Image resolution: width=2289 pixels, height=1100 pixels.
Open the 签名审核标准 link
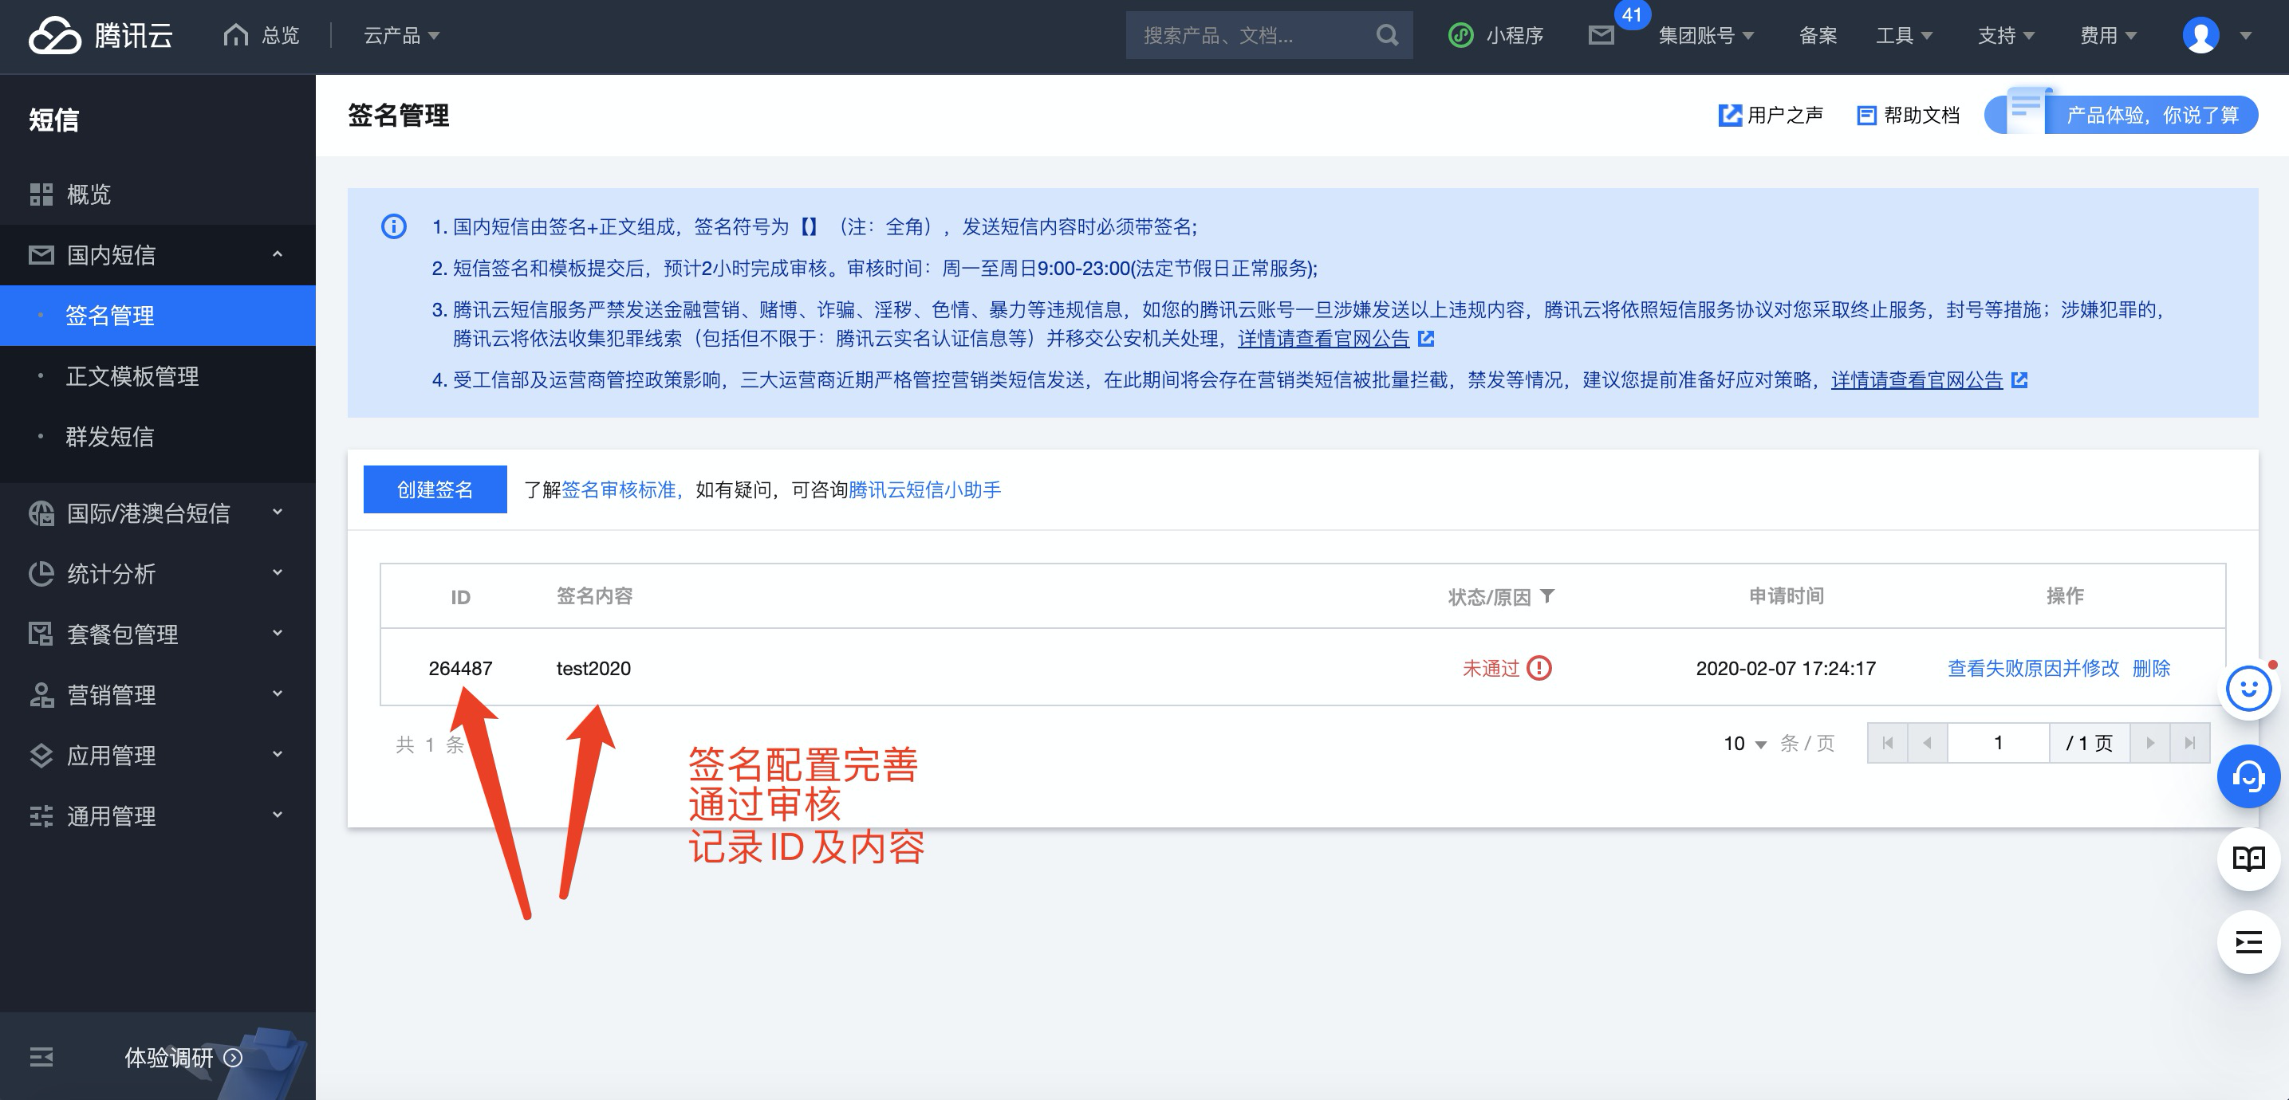coord(618,490)
